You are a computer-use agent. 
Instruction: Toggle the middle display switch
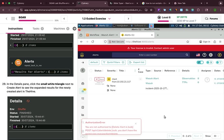[210, 62]
